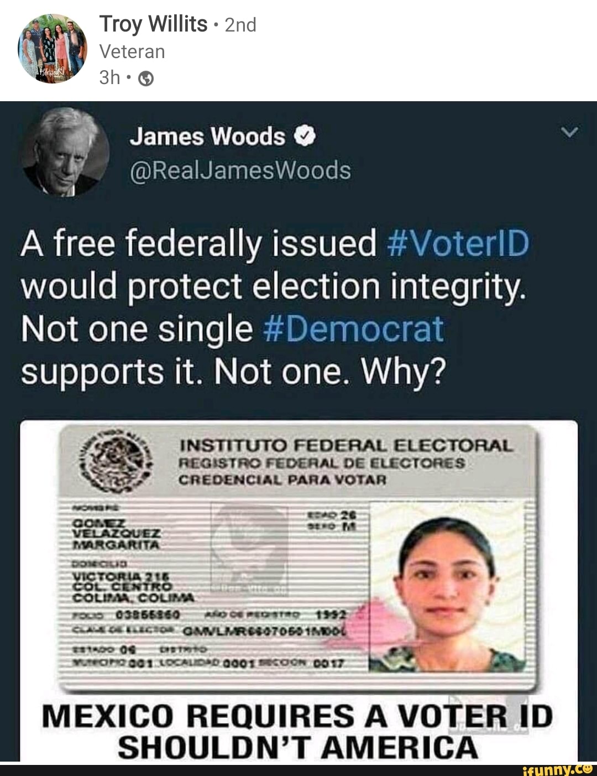Open the tweet options chevron menu
This screenshot has width=597, height=776.
click(569, 133)
